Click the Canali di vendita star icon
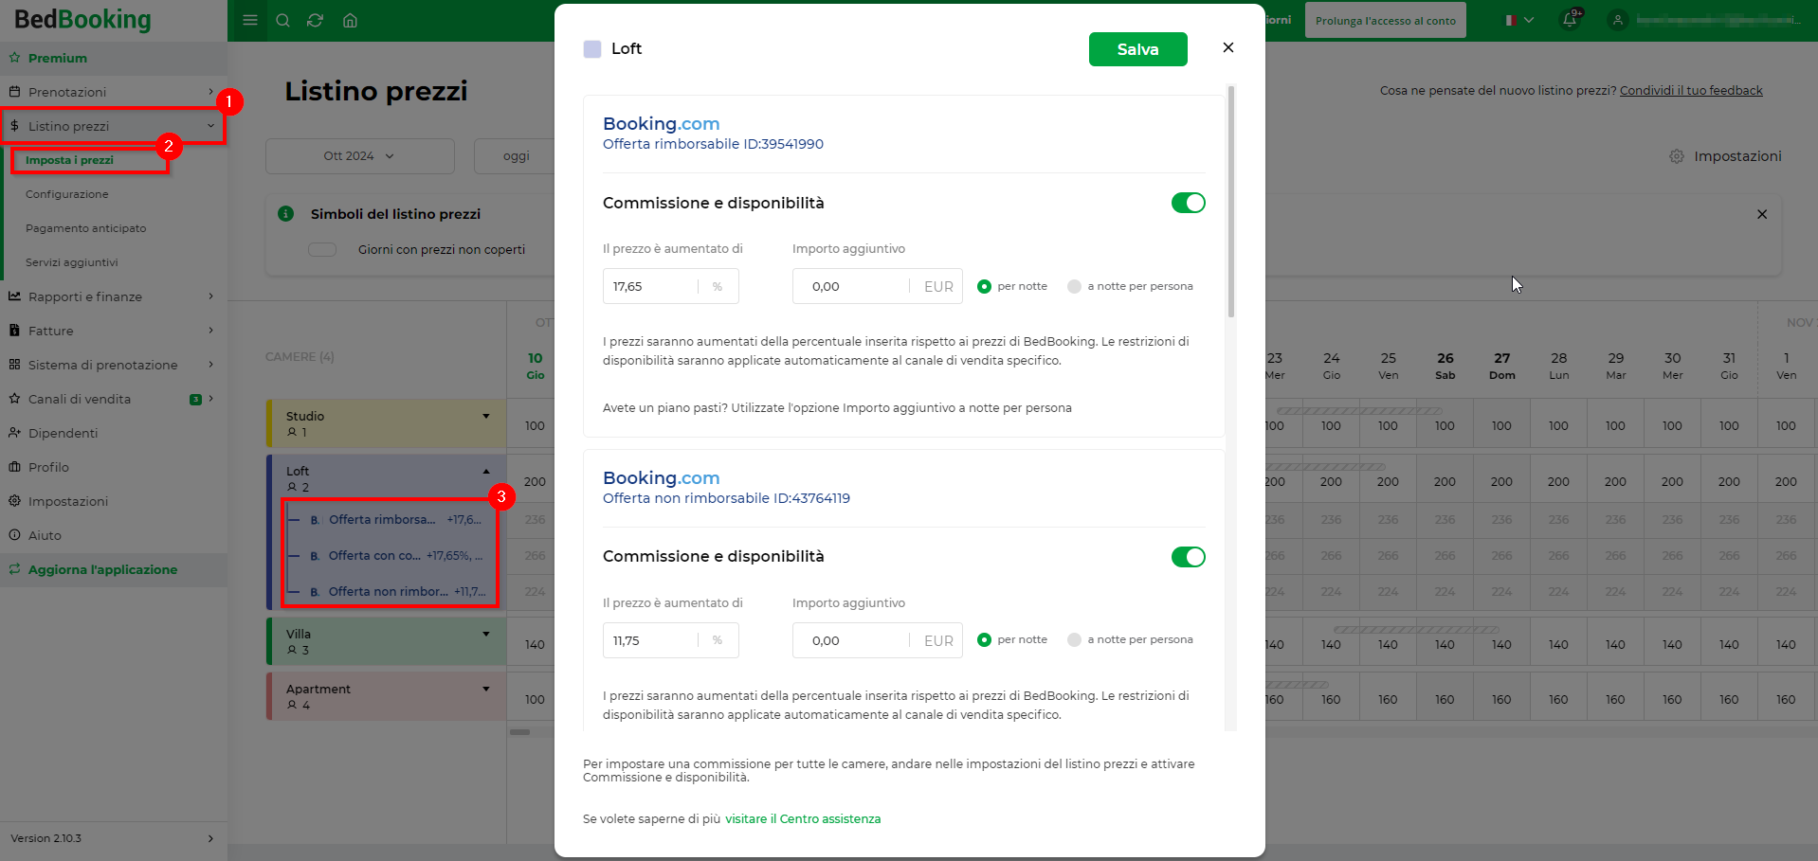The height and width of the screenshot is (861, 1818). (x=15, y=399)
